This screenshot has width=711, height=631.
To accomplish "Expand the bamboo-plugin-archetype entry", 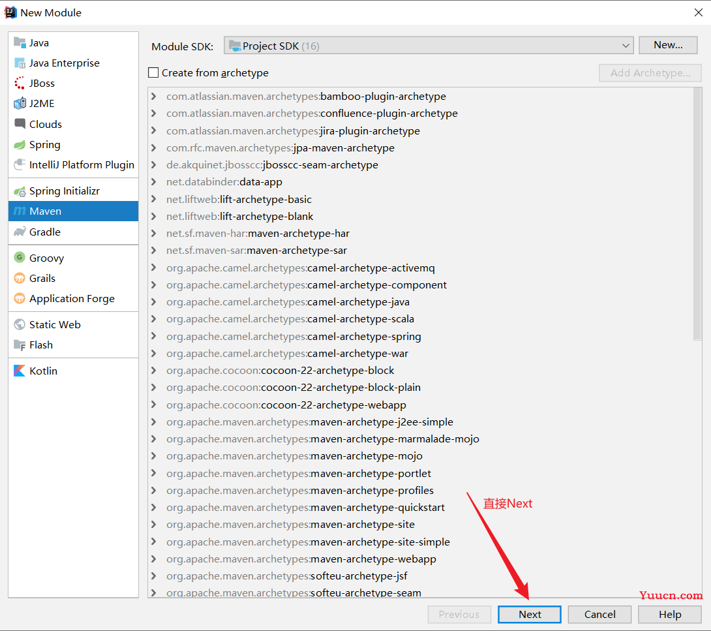I will click(x=154, y=96).
